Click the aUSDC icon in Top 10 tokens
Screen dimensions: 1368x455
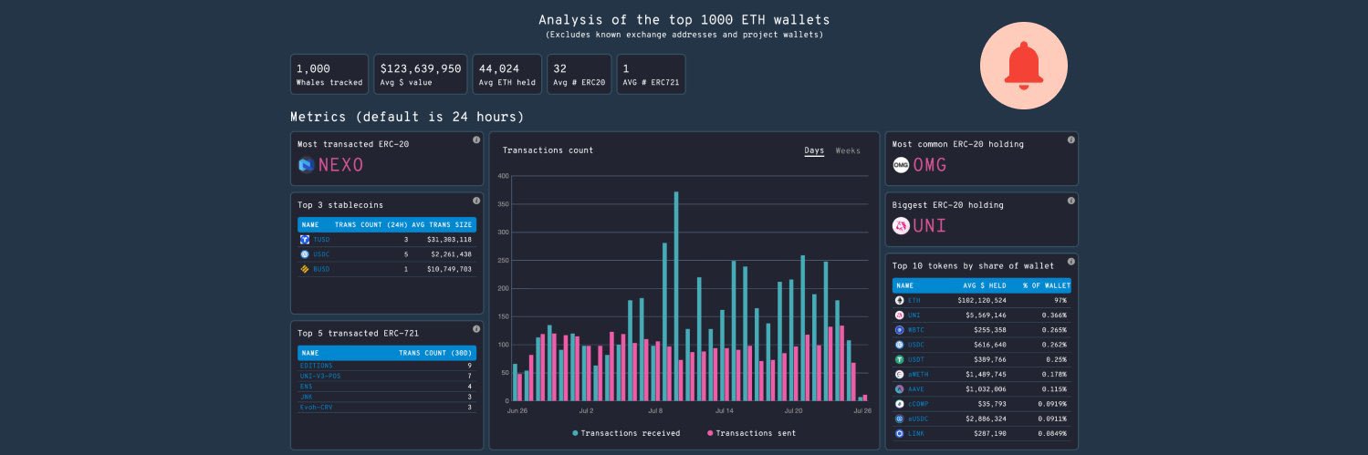pyautogui.click(x=899, y=418)
